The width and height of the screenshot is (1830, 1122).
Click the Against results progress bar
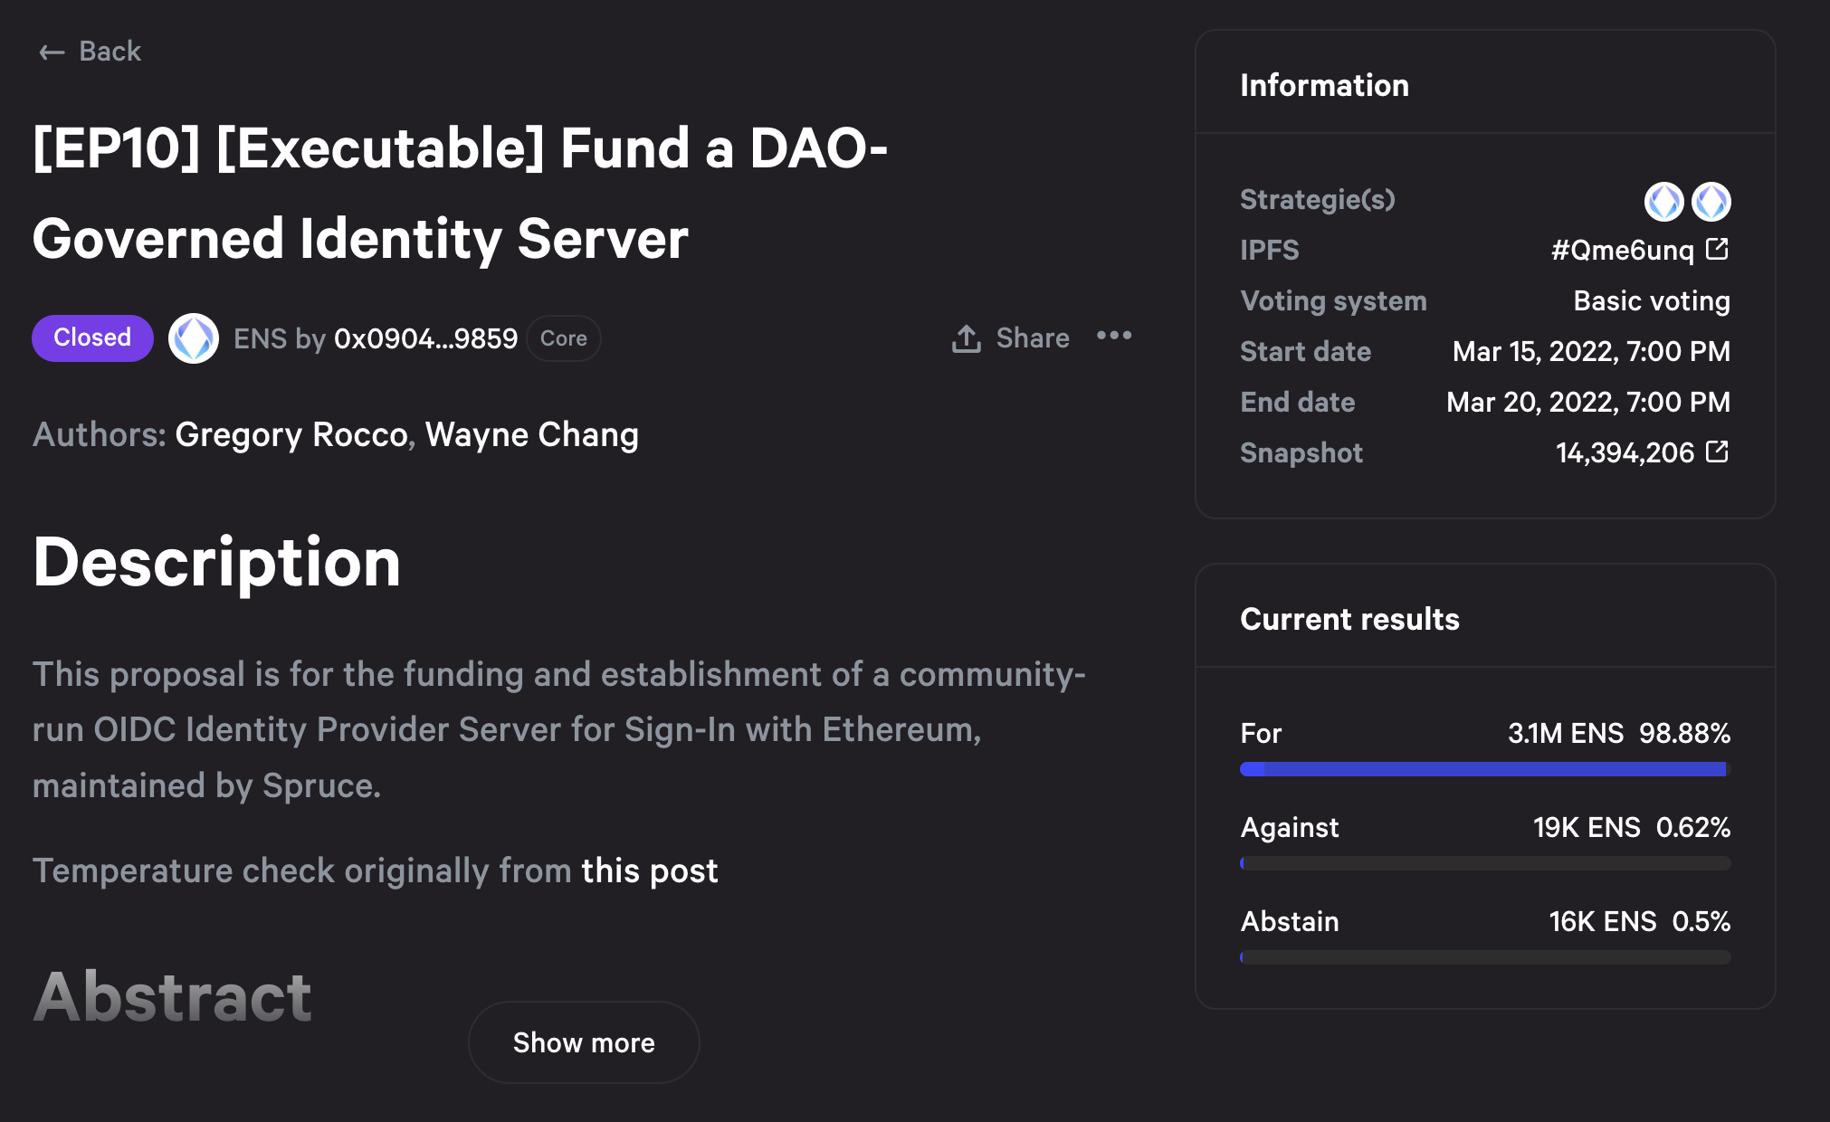click(x=1484, y=863)
